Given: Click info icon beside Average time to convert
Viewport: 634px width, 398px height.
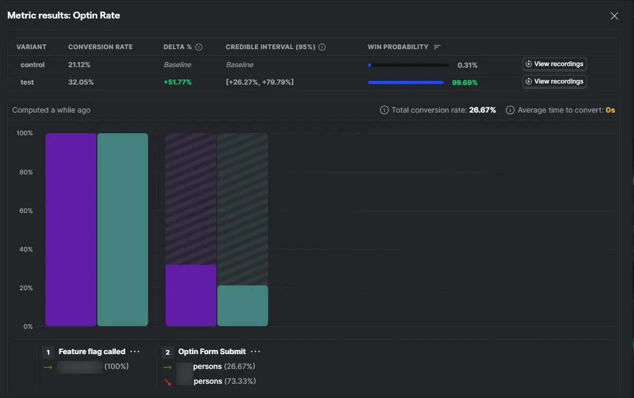Looking at the screenshot, I should (510, 110).
